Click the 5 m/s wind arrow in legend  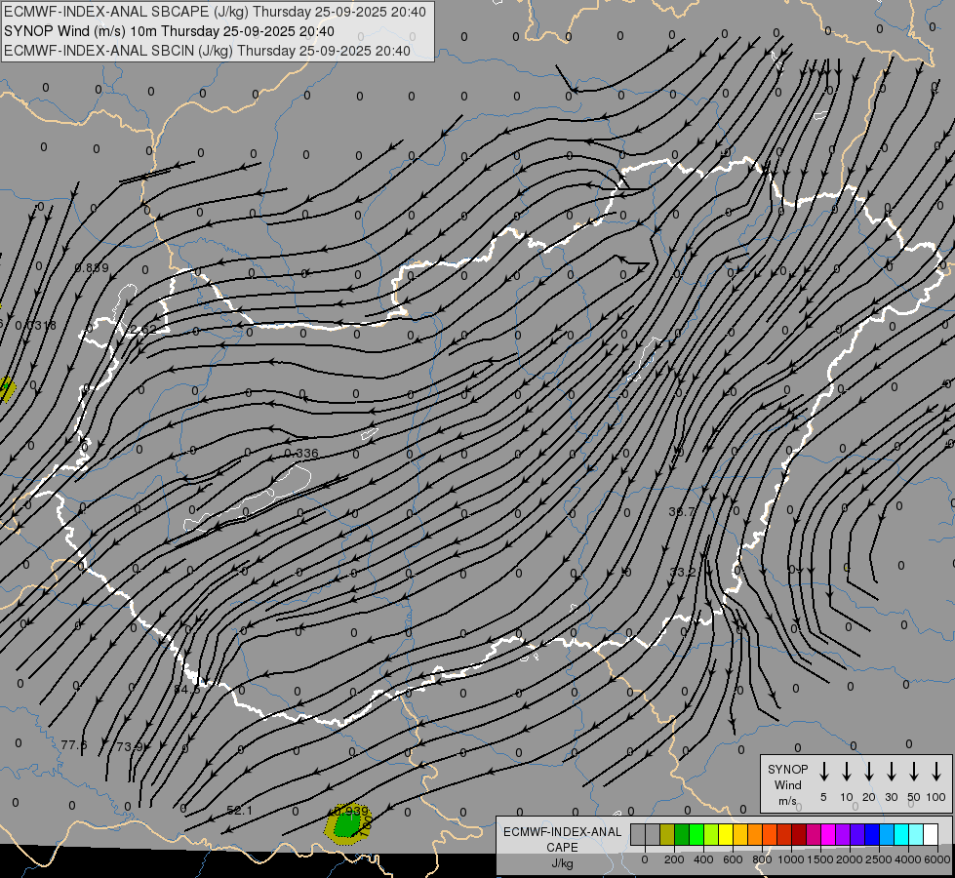823,772
